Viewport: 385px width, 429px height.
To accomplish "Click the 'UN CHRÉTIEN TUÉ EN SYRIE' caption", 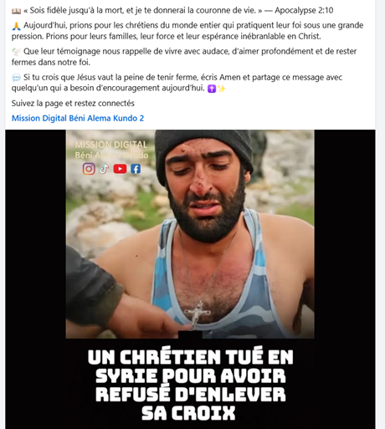I will pos(190,384).
